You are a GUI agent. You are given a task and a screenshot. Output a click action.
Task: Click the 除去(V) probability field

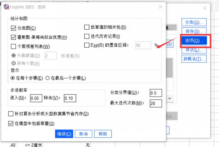click(70, 98)
